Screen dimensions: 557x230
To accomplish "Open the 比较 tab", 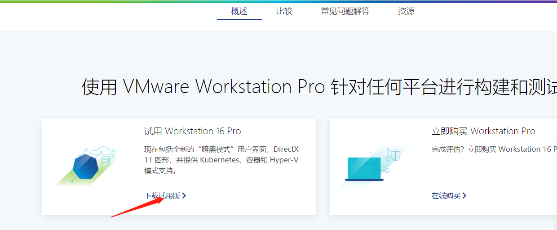I will pos(284,11).
